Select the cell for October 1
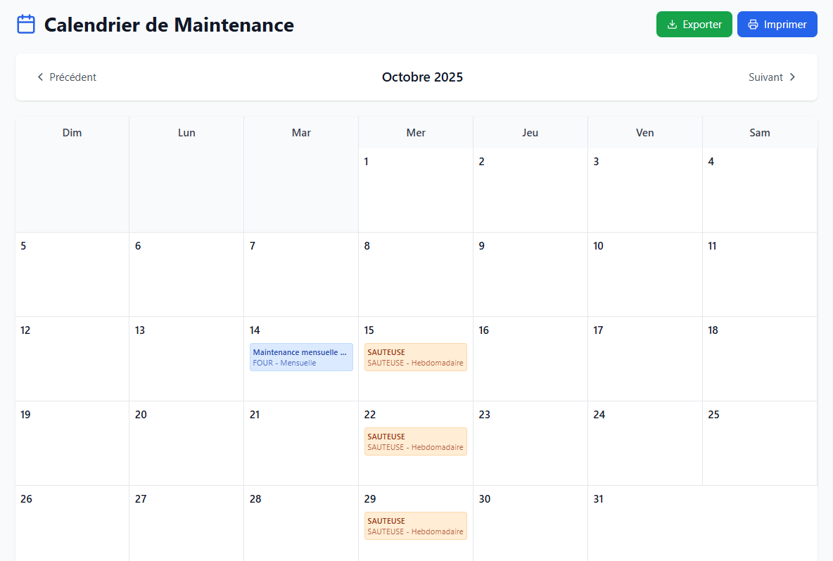This screenshot has width=833, height=561. [x=415, y=190]
